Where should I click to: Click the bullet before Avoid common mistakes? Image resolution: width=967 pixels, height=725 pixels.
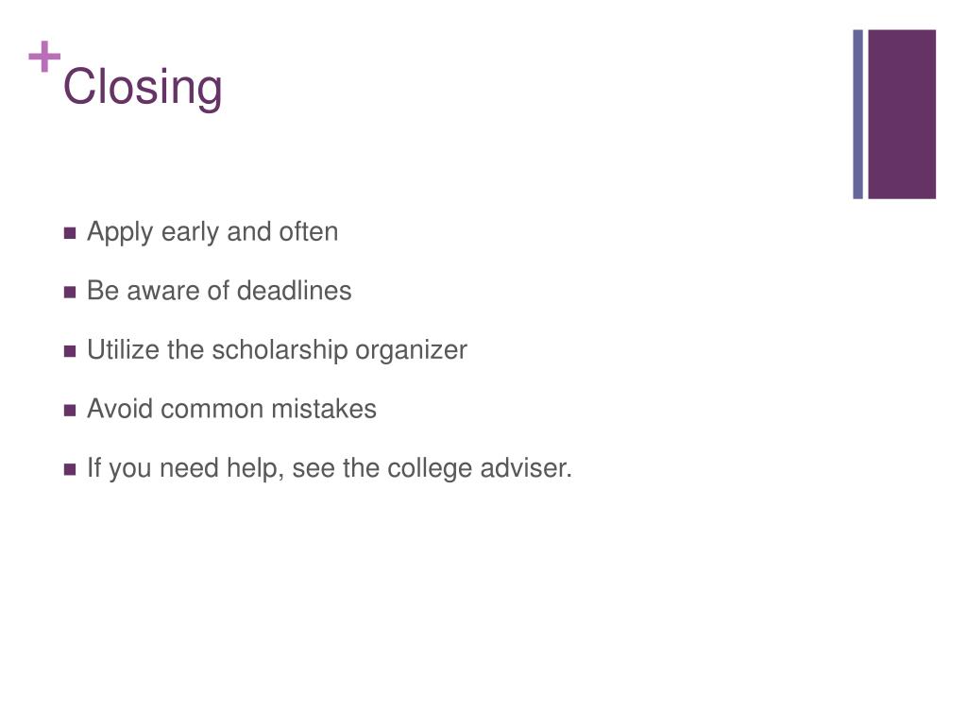[x=70, y=410]
